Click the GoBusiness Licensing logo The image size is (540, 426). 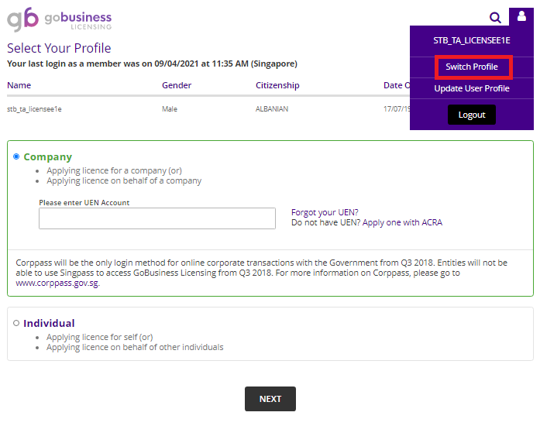pos(59,19)
